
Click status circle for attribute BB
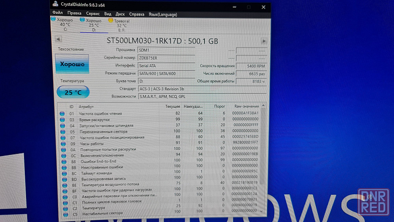[x=64, y=168]
